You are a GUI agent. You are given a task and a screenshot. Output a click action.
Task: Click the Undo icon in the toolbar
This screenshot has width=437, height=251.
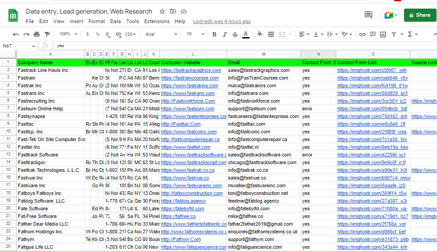point(16,34)
